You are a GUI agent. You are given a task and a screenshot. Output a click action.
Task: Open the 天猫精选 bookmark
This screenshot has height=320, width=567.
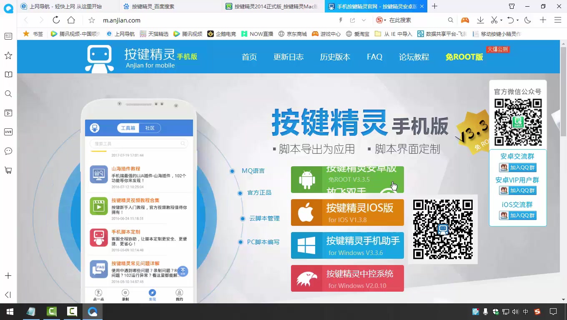click(154, 34)
